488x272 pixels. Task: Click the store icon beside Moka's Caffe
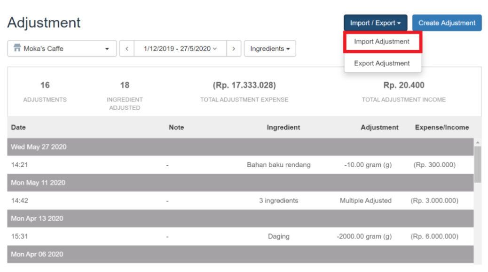click(16, 48)
